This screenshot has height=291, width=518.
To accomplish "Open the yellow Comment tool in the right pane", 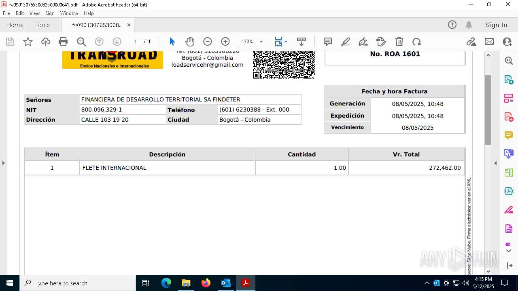I will click(x=509, y=135).
